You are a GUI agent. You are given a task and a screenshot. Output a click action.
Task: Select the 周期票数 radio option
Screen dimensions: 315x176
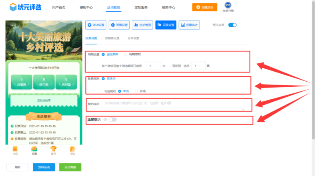point(126,54)
